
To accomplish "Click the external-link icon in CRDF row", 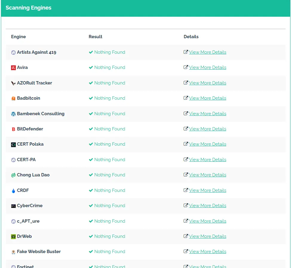I will point(186,190).
